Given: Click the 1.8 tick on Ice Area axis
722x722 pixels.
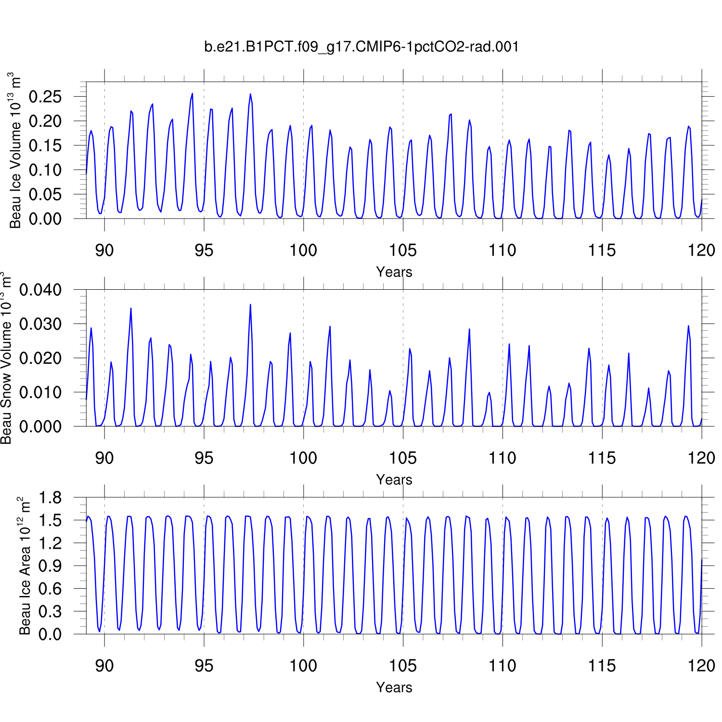Looking at the screenshot, I should (50, 498).
